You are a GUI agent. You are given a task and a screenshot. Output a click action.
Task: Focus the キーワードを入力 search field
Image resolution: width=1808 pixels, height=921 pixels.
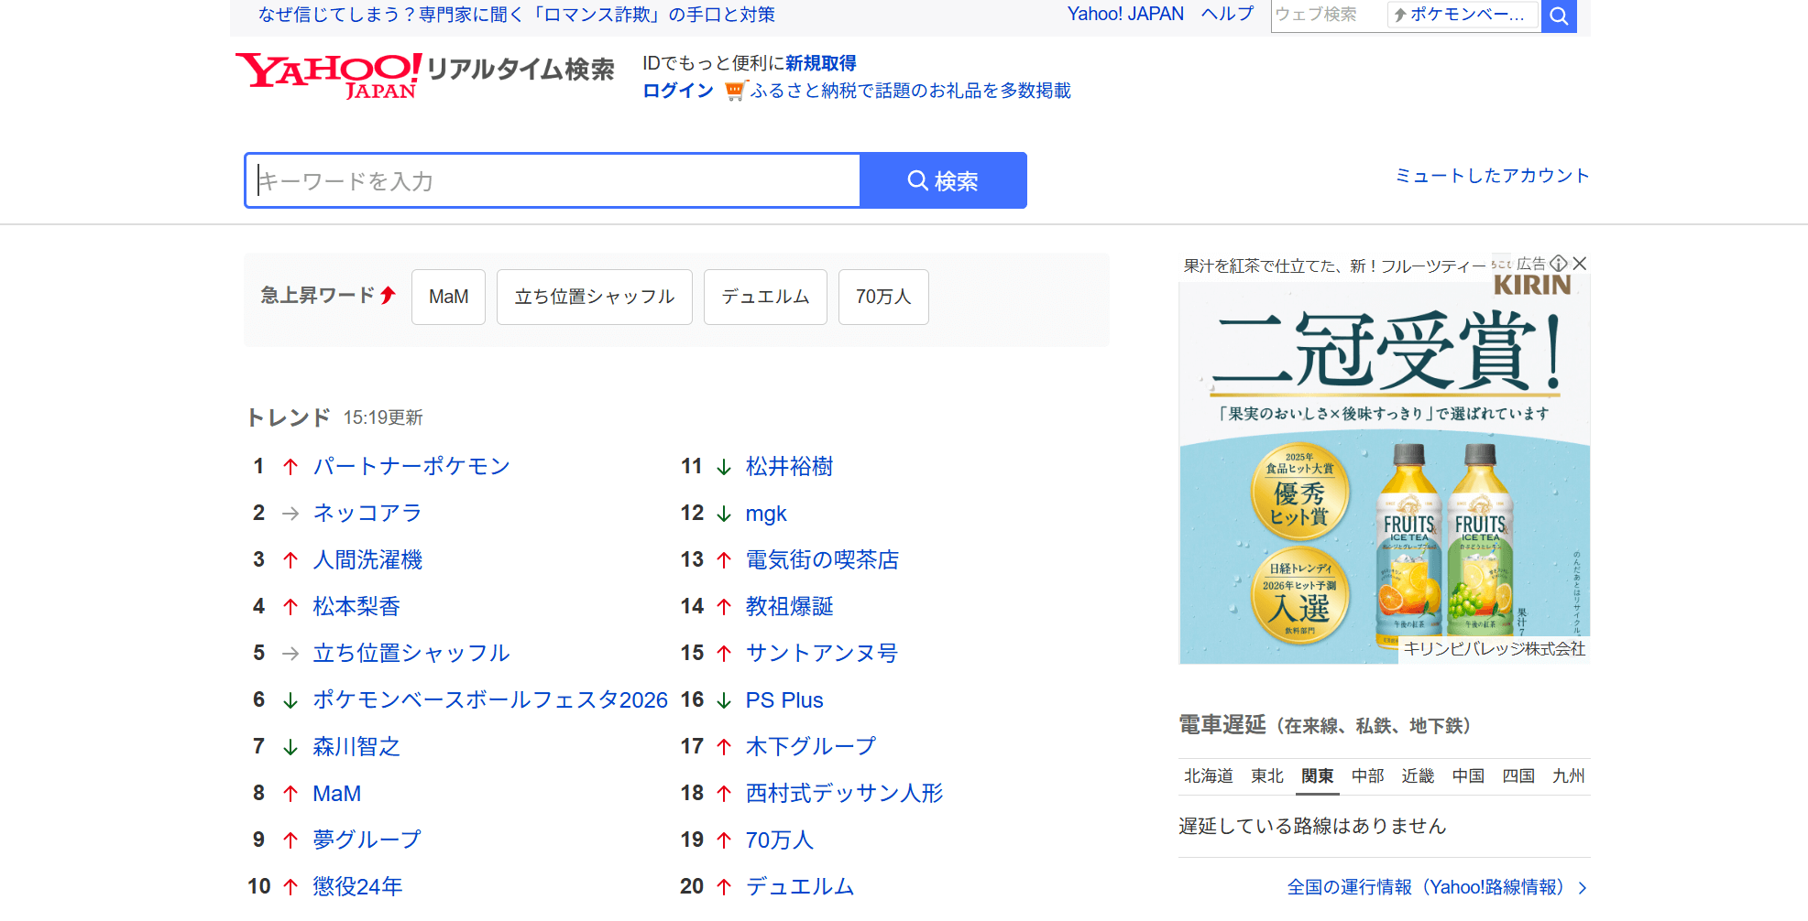click(553, 180)
